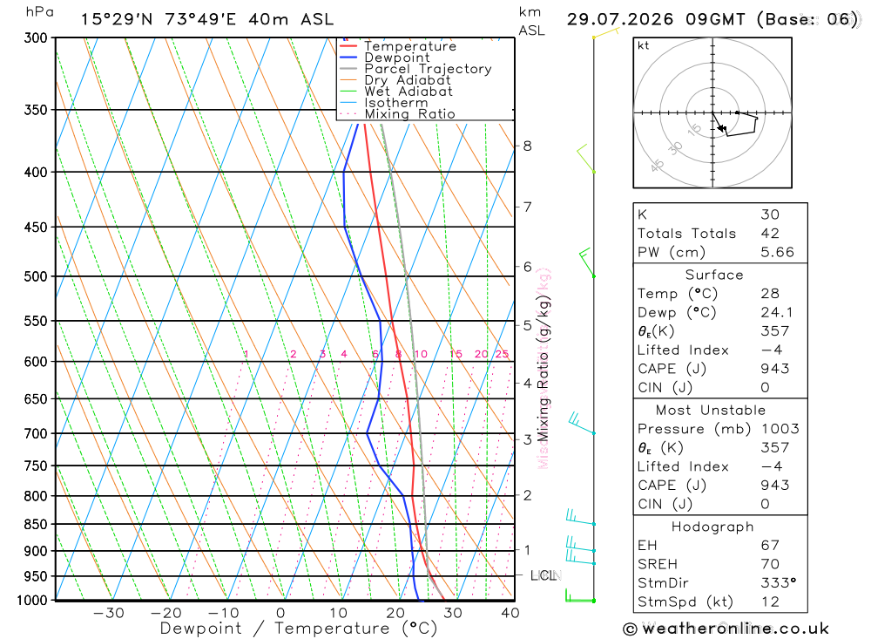Click the date text '29.07.2026 09GMT'
The height and width of the screenshot is (639, 871).
click(656, 19)
